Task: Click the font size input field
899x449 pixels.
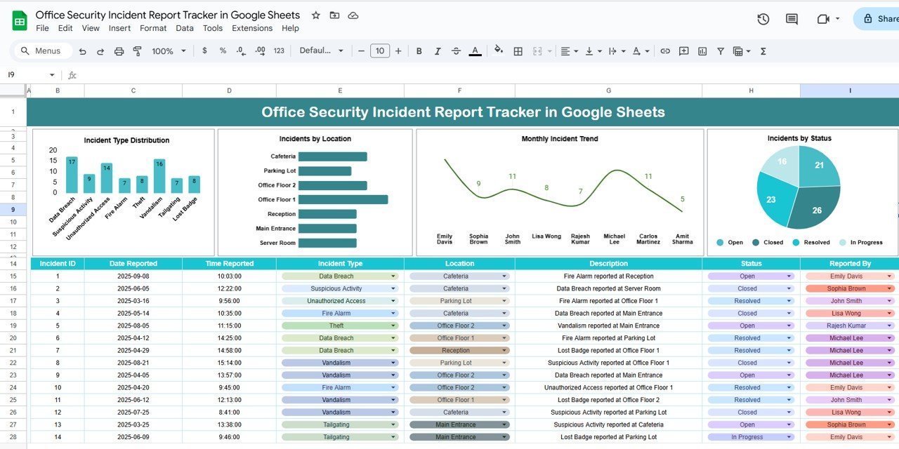Action: 380,51
